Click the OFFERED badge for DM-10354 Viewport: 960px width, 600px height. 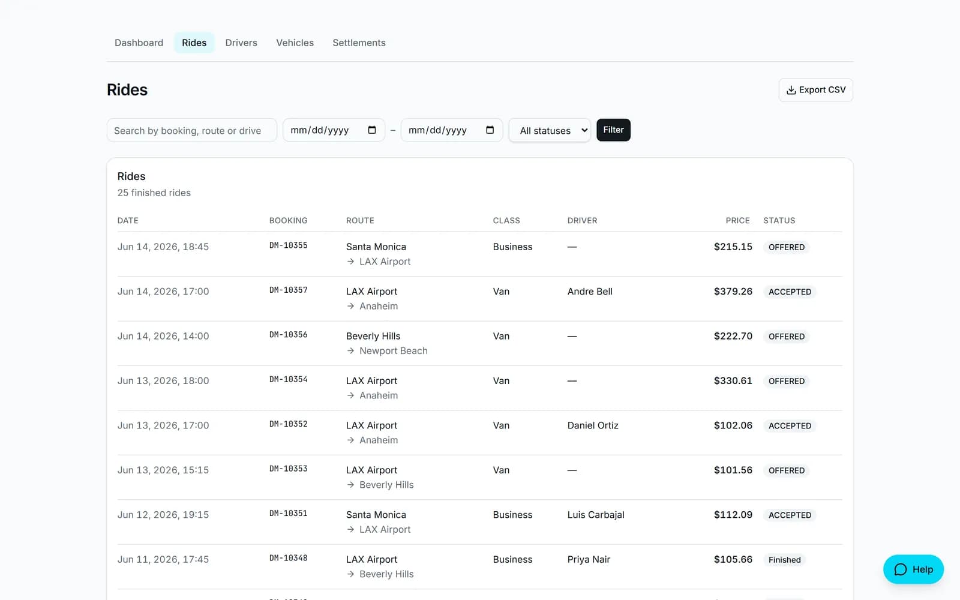(x=787, y=381)
